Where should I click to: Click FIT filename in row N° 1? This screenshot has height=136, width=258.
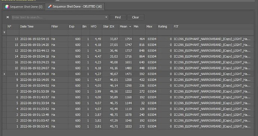click(212, 126)
